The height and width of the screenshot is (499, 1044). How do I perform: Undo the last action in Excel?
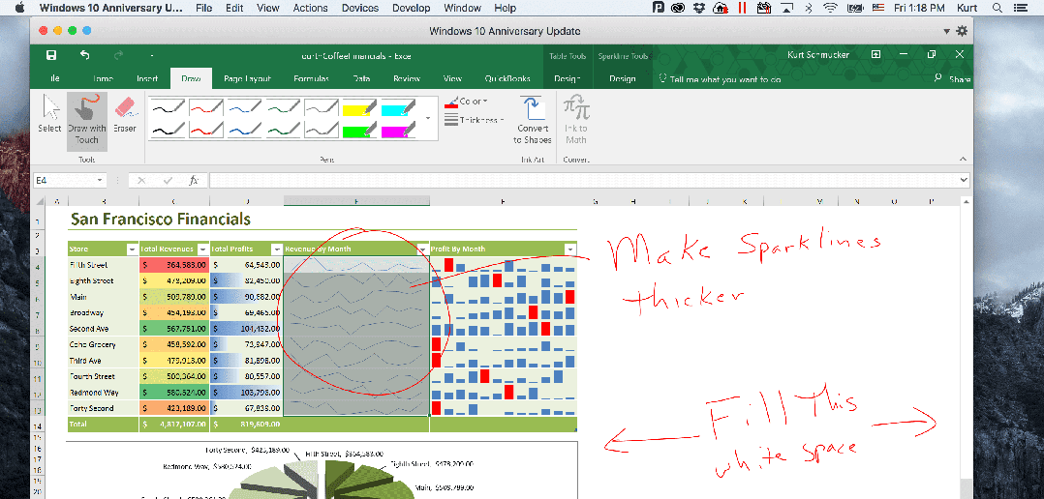pos(84,55)
